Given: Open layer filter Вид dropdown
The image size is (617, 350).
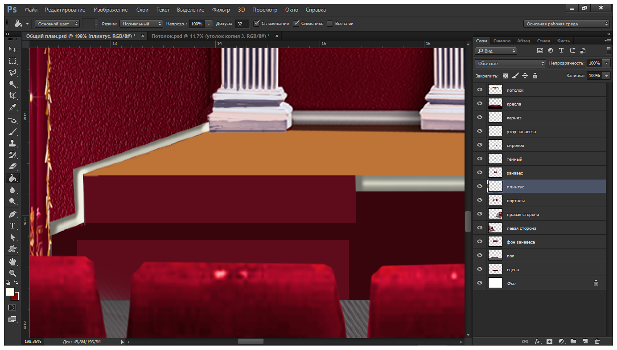Looking at the screenshot, I should click(x=496, y=51).
